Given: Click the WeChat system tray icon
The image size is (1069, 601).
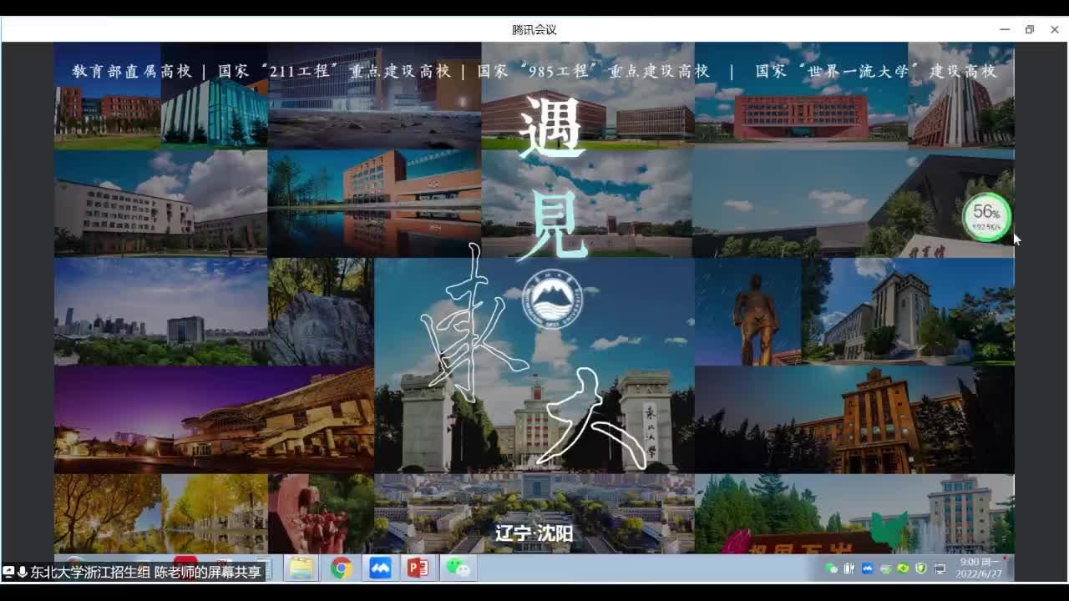Looking at the screenshot, I should click(x=831, y=568).
